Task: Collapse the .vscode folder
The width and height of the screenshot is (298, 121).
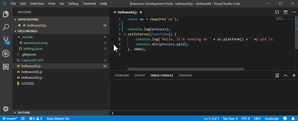Action: tap(19, 37)
